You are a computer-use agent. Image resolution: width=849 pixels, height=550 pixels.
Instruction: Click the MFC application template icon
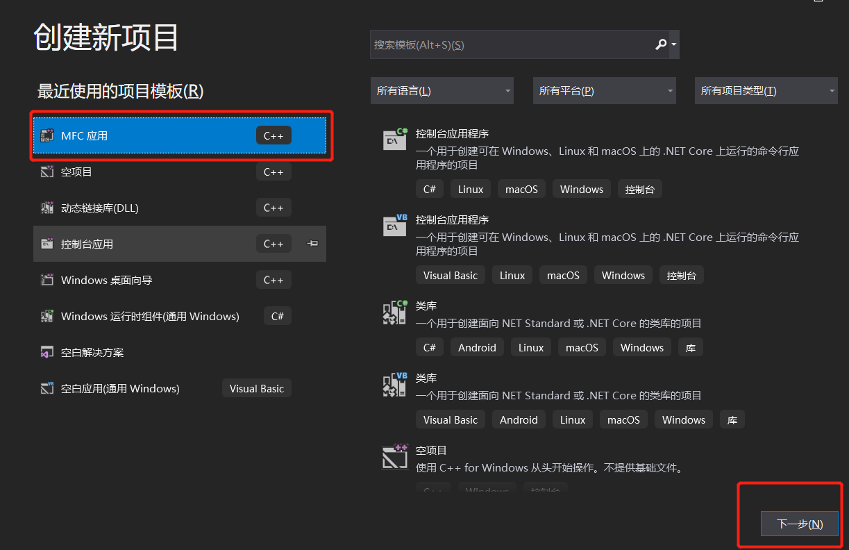coord(47,135)
